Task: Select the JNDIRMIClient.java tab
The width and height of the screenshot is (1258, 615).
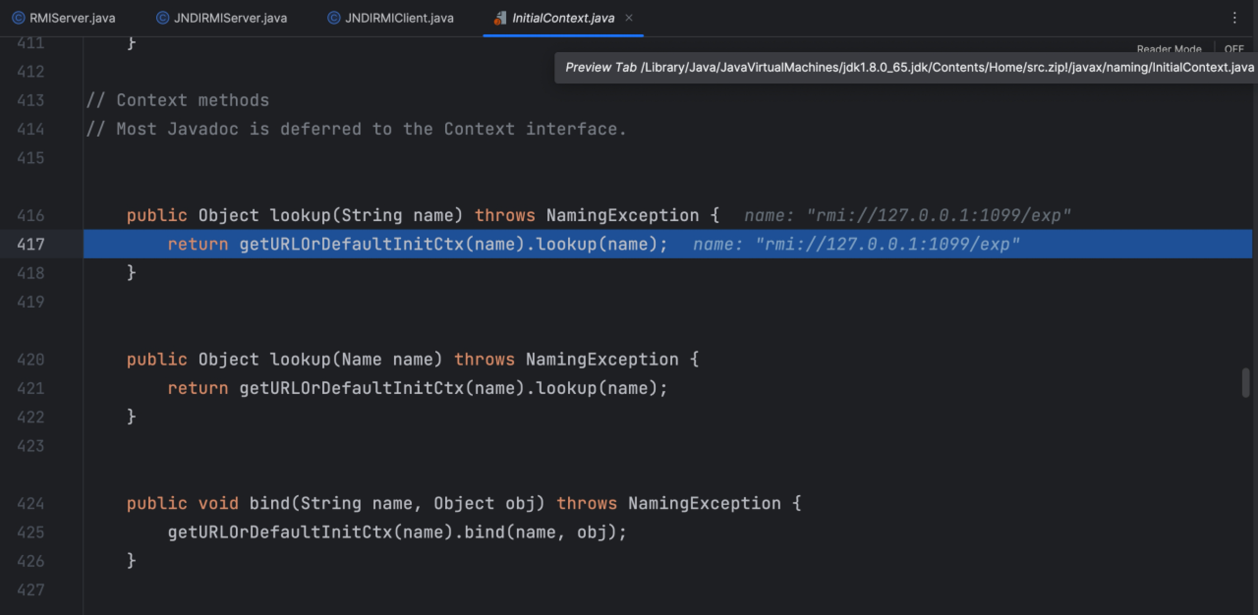Action: tap(391, 18)
